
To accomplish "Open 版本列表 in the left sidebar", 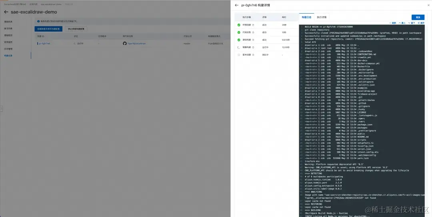I will [8, 28].
